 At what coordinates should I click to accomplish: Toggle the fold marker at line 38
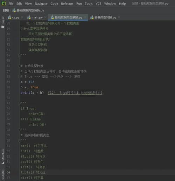[19, 77]
